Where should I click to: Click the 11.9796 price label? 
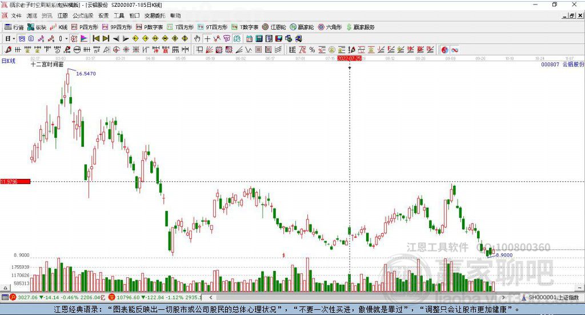click(x=15, y=181)
